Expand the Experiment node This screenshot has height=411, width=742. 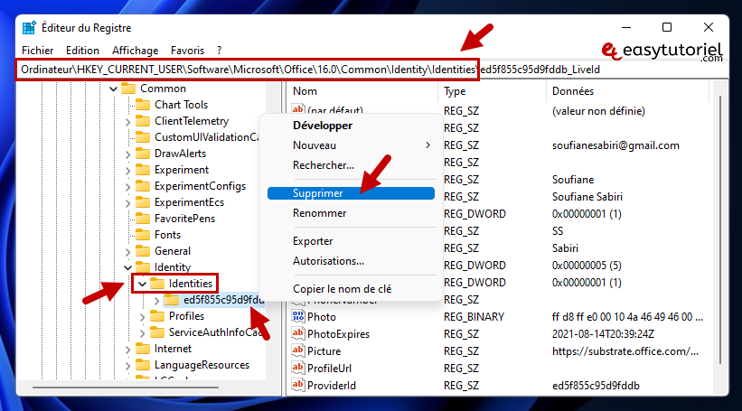tap(127, 171)
